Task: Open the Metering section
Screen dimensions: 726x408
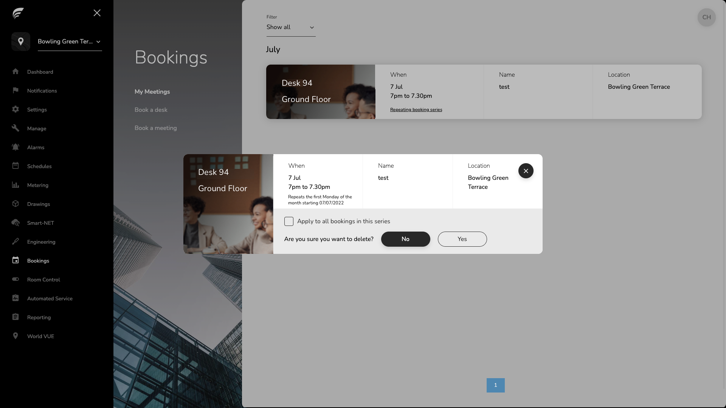Action: 38,185
